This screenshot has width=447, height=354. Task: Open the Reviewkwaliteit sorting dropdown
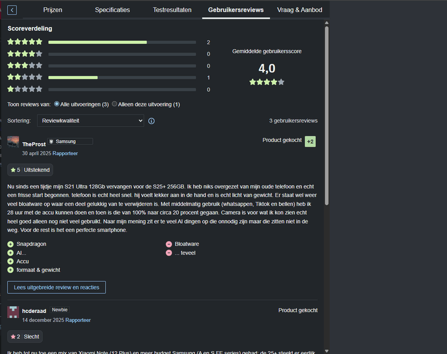pyautogui.click(x=91, y=121)
